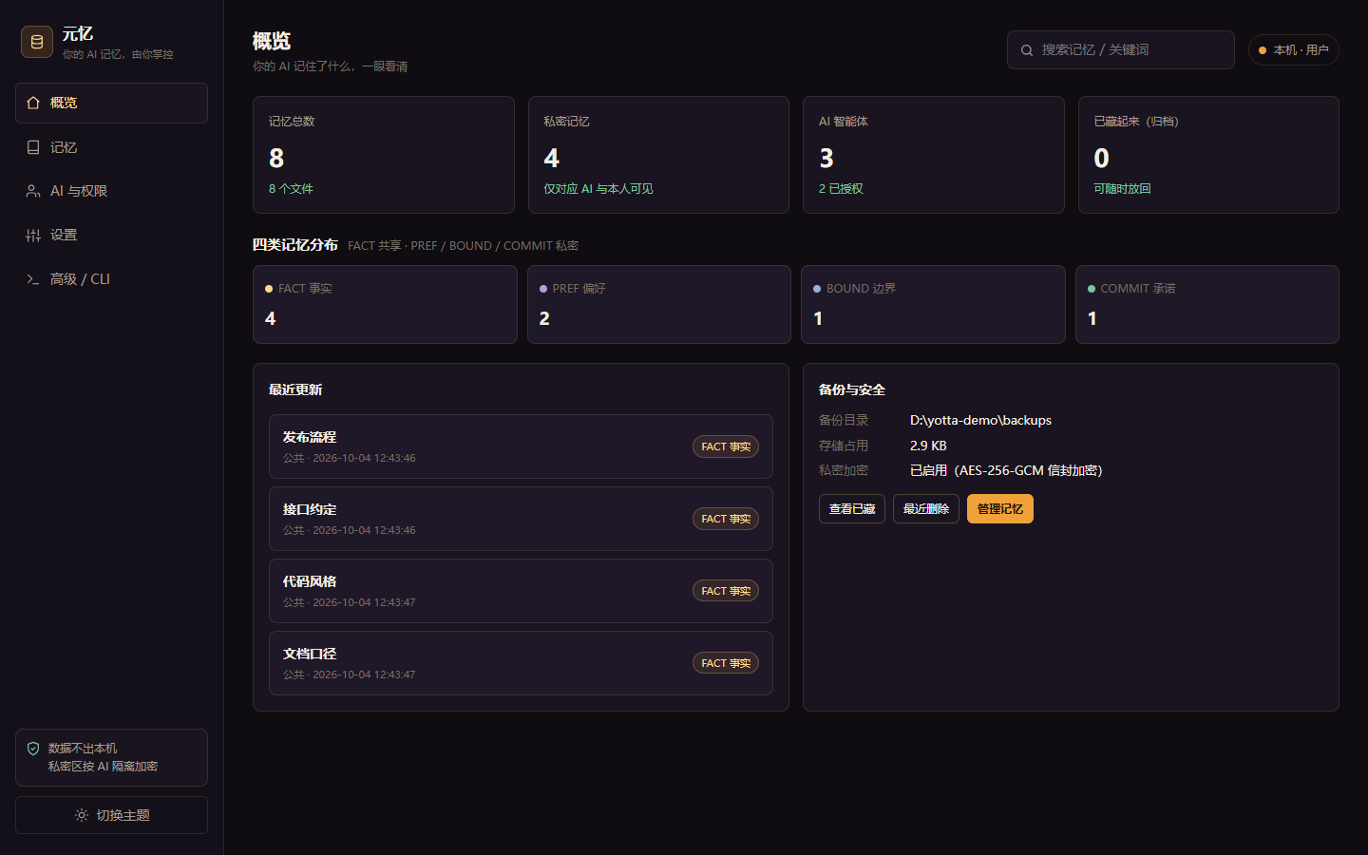Click the orange 管理记忆 button

[x=1000, y=508]
